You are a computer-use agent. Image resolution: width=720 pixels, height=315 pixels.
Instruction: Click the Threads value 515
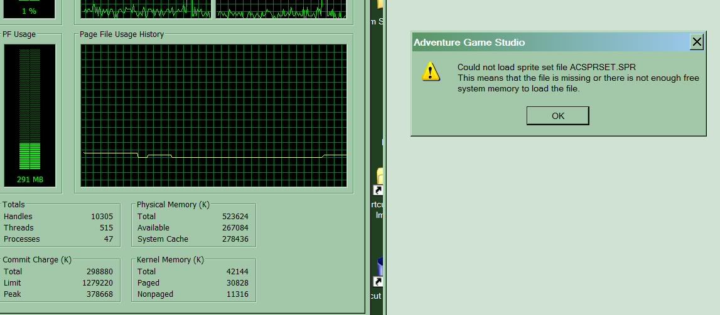(106, 227)
